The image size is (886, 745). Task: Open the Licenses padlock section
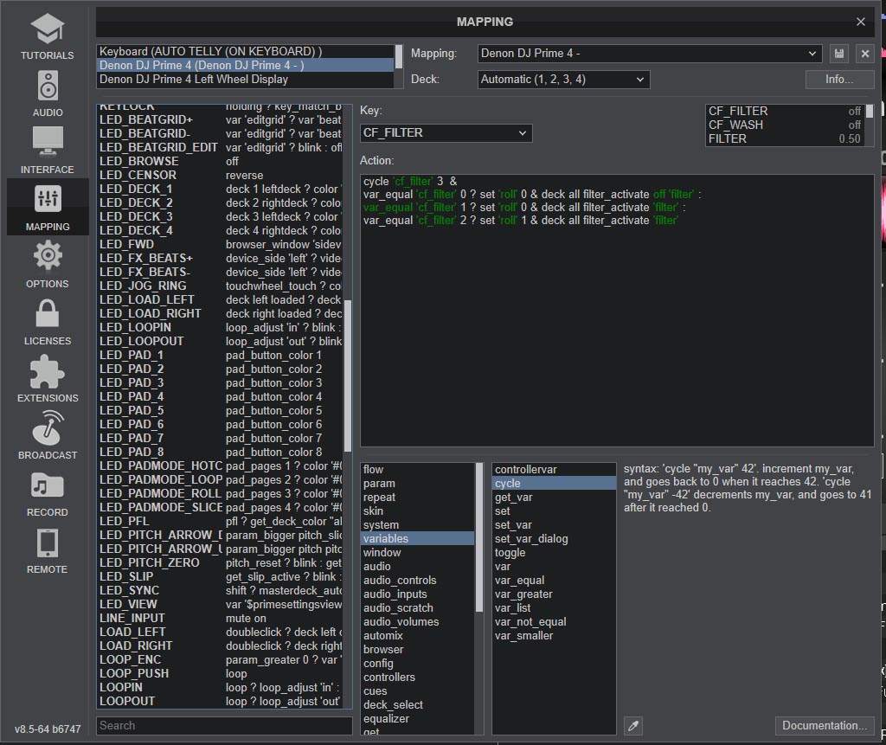[48, 321]
